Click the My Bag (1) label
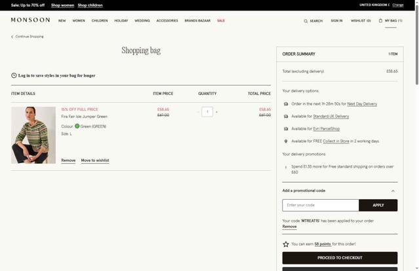Image resolution: width=419 pixels, height=271 pixels. click(x=393, y=20)
